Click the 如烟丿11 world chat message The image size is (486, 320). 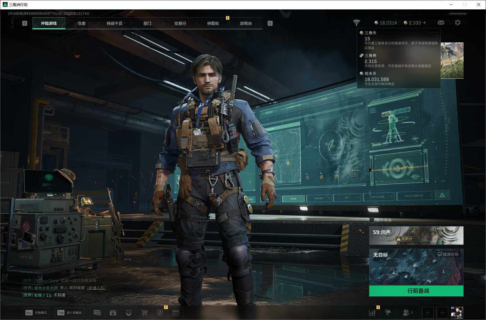click(x=44, y=295)
